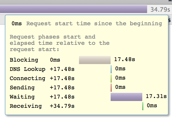Click the Receiving label
Viewport: 172px width, 120px height.
click(x=26, y=106)
